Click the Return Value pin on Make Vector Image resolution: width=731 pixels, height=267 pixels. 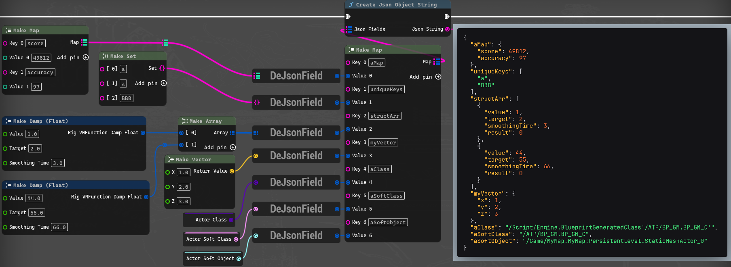[x=232, y=171]
